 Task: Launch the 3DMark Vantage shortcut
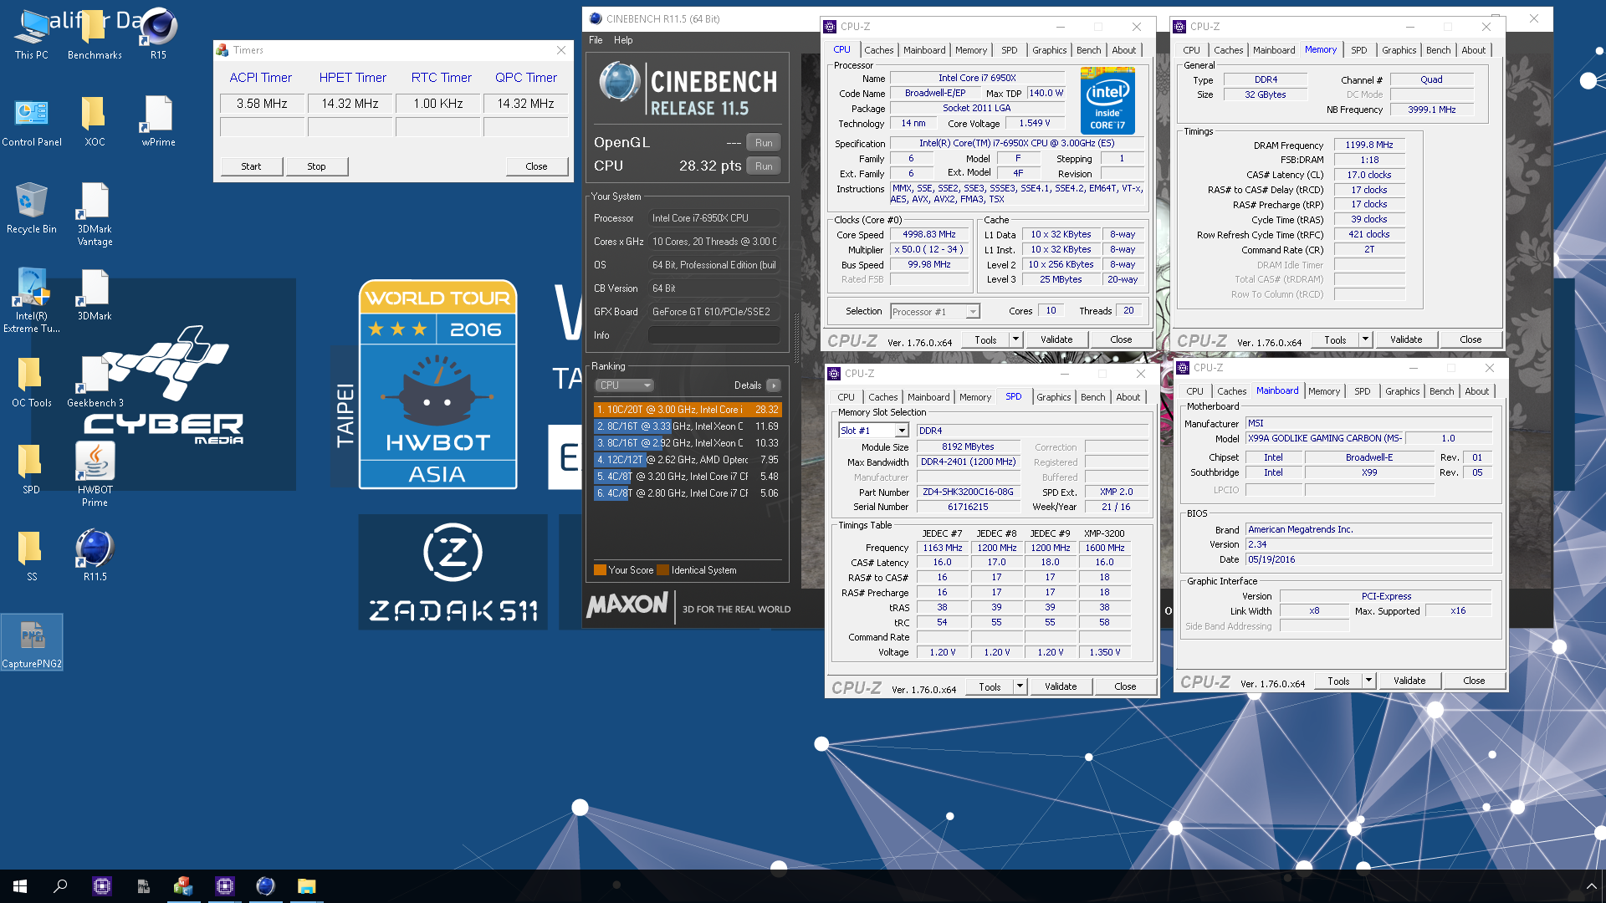click(x=95, y=215)
